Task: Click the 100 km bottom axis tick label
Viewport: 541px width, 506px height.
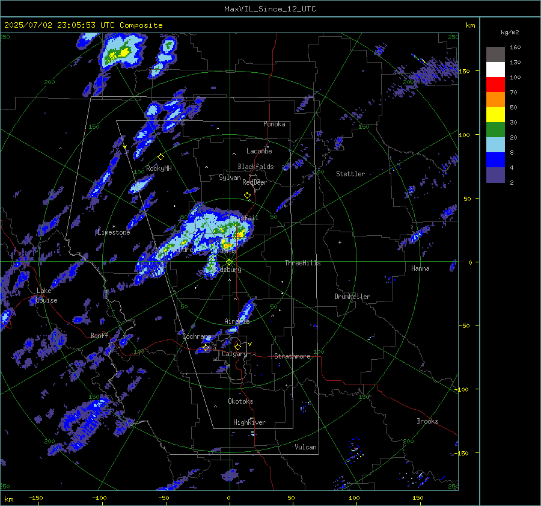Action: pyautogui.click(x=354, y=498)
